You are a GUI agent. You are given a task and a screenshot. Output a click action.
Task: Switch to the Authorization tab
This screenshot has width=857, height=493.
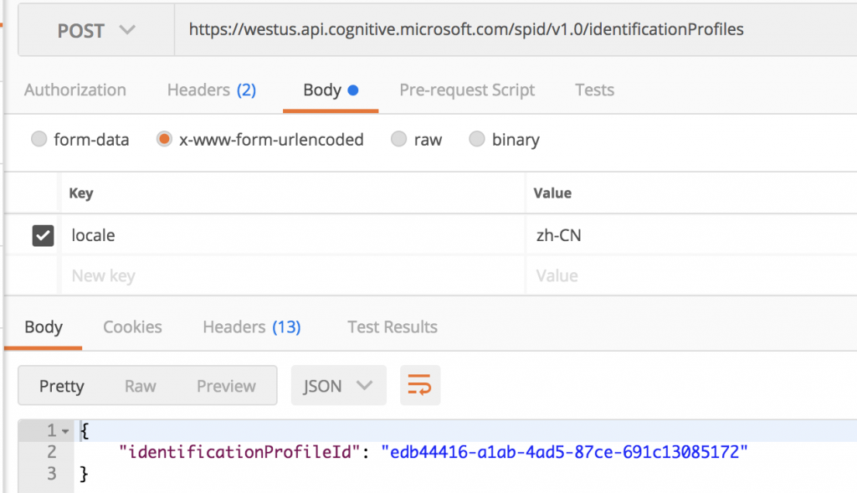75,90
